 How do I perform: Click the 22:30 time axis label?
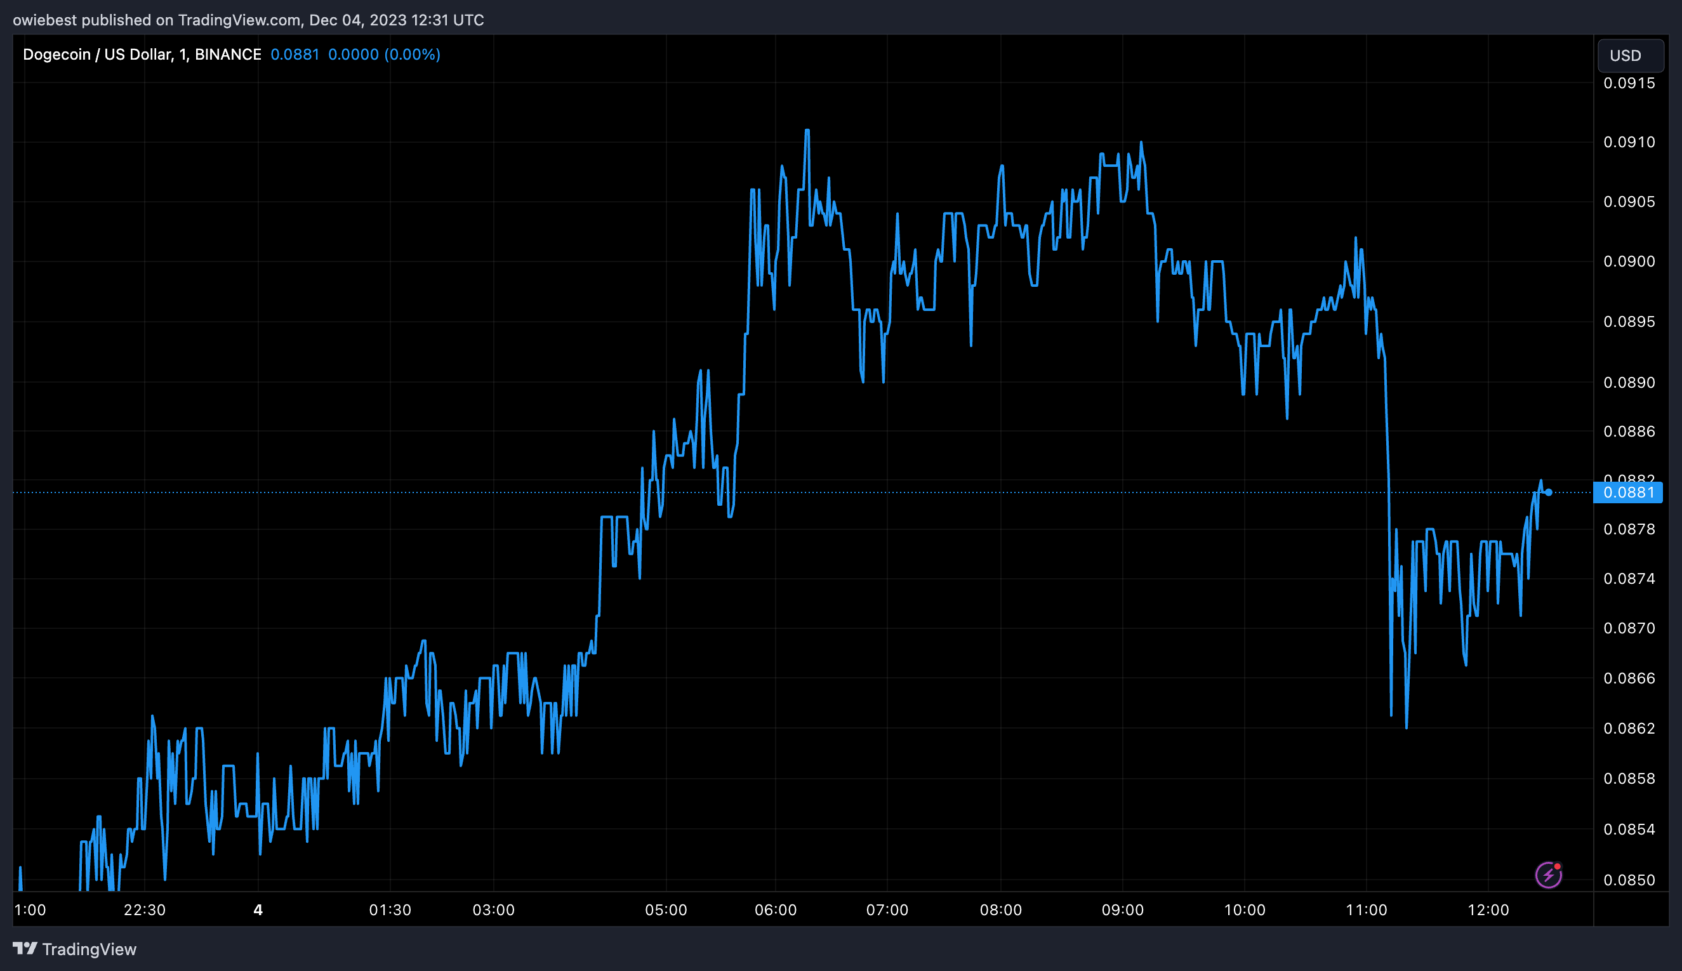tap(144, 909)
